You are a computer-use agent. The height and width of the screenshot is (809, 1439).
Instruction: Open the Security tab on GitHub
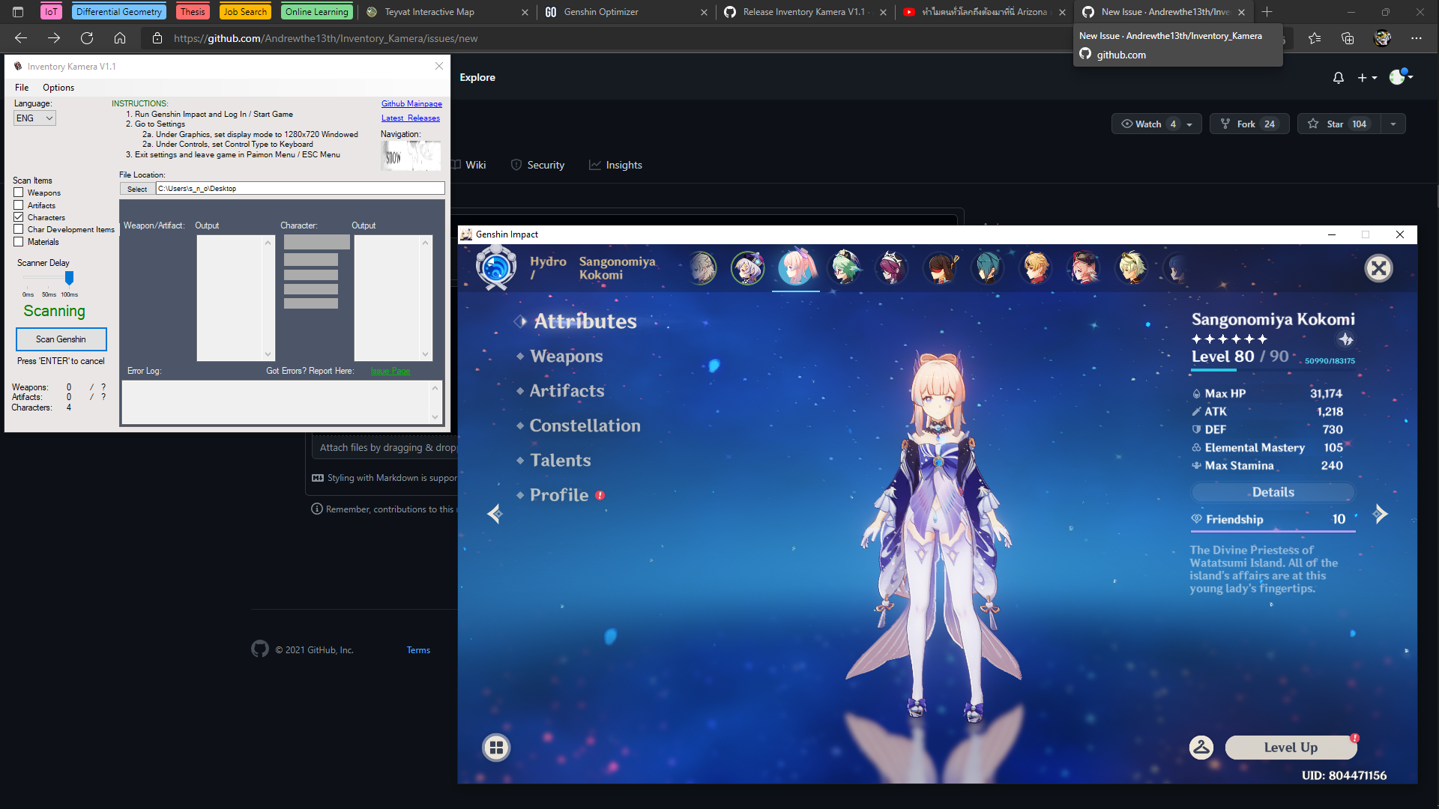[x=537, y=166]
